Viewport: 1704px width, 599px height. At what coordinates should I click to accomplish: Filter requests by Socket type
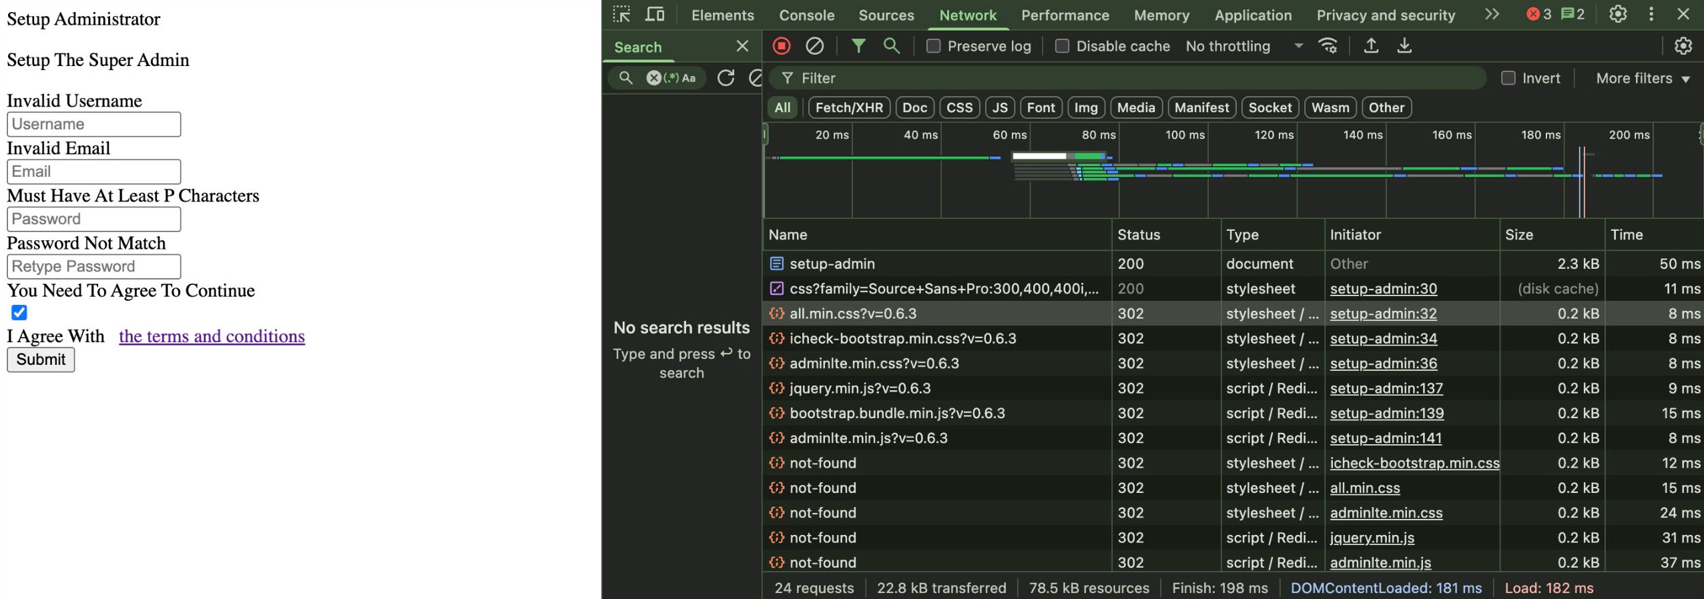tap(1269, 107)
